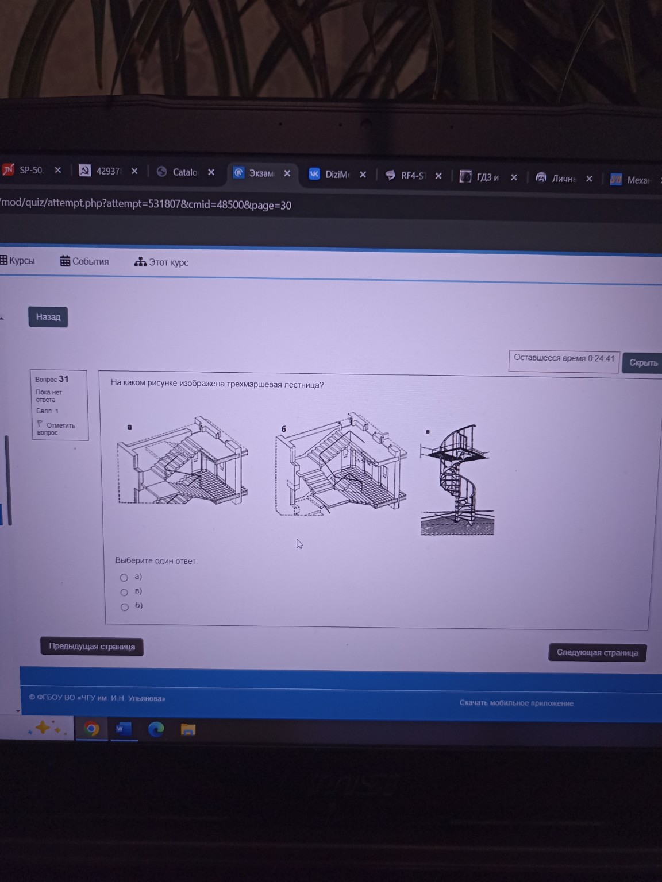Open Word from the taskbar
The width and height of the screenshot is (662, 882).
122,729
